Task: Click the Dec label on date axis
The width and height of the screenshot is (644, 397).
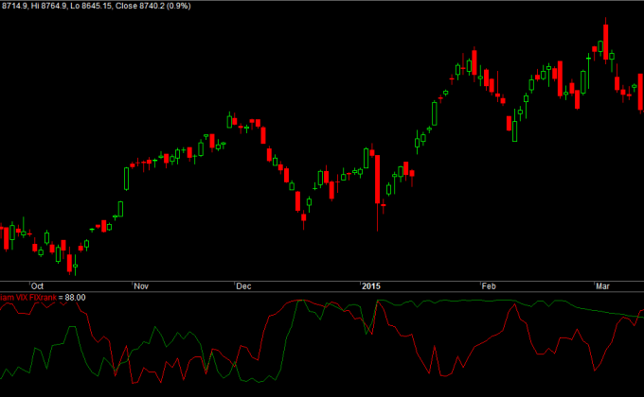Action: (x=243, y=286)
